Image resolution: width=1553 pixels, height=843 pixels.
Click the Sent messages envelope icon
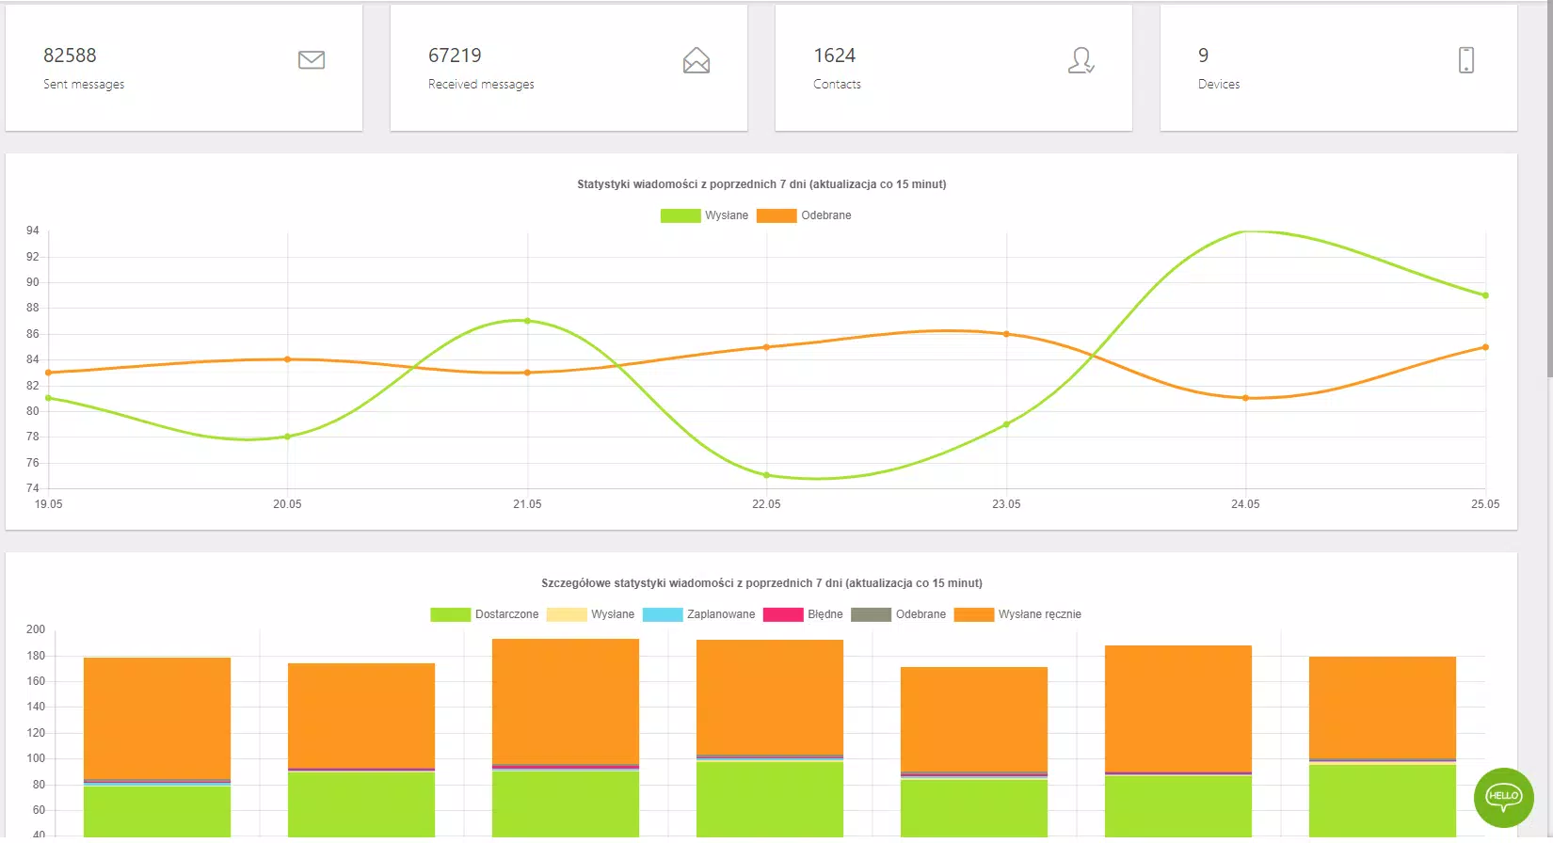point(312,60)
